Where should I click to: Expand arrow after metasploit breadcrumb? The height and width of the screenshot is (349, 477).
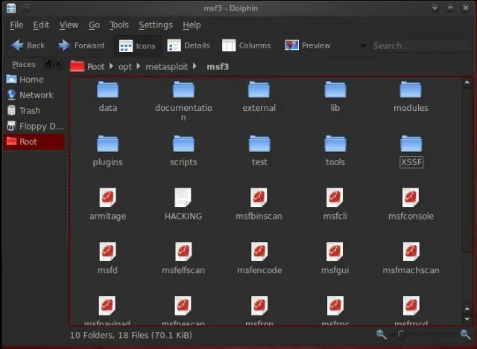coord(195,66)
